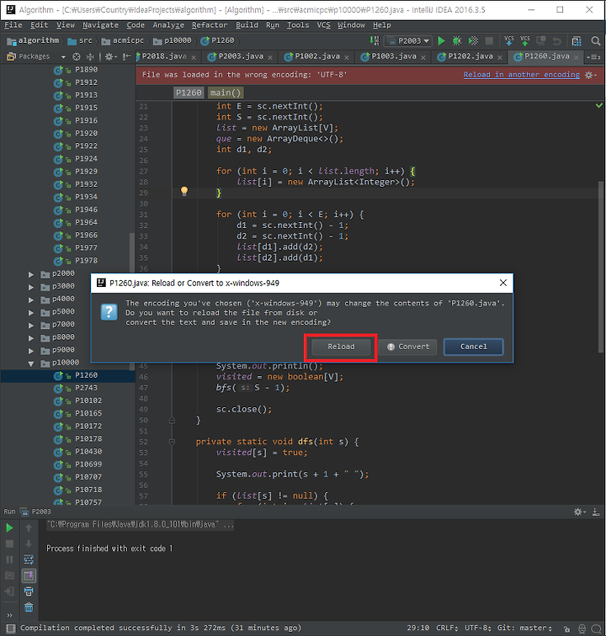
Task: Toggle soft-wrap in Run console
Action: (29, 559)
